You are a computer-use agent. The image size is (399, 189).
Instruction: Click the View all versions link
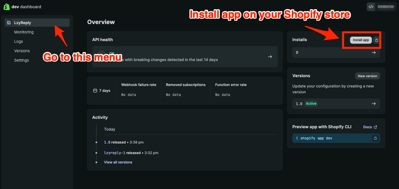[118, 162]
